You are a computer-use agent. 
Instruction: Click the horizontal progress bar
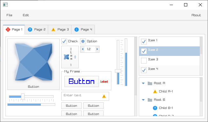pyautogui.click(x=31, y=105)
